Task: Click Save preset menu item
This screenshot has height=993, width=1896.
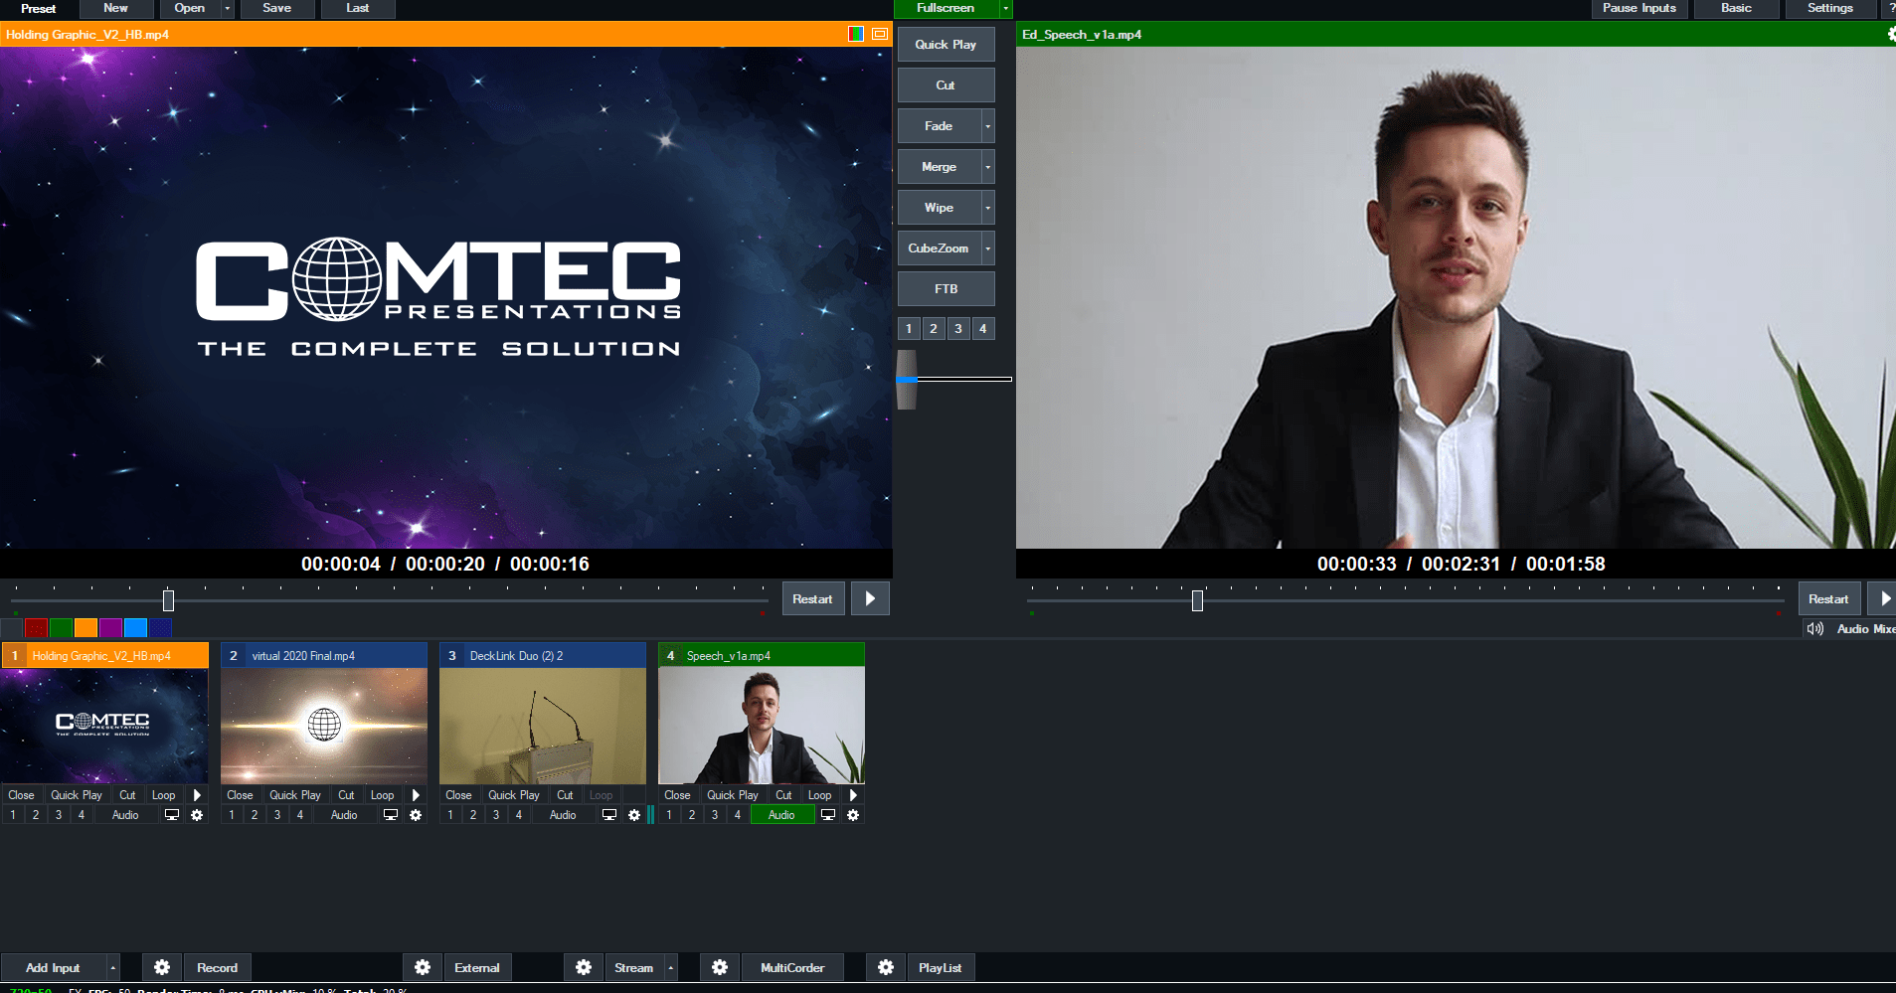Action: point(277,9)
